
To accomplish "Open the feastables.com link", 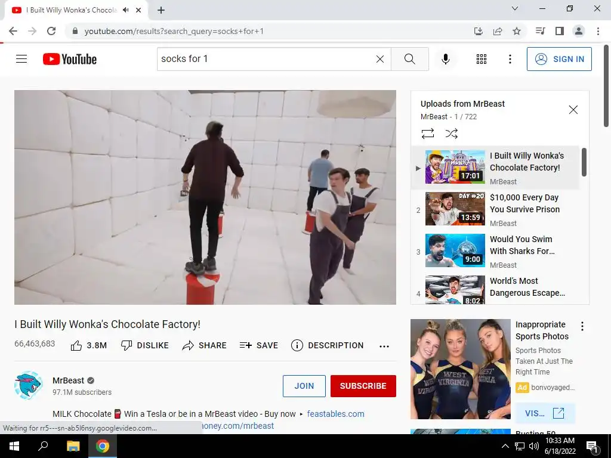I will tap(335, 414).
